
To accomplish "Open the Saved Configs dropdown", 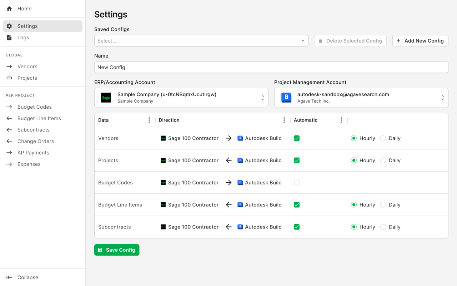I will 201,41.
